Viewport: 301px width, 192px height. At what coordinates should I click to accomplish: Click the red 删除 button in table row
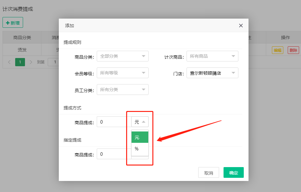click(293, 50)
